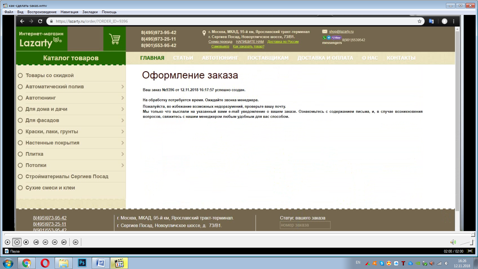
Task: Expand the Автоматический полив category arrow
Action: coord(122,87)
